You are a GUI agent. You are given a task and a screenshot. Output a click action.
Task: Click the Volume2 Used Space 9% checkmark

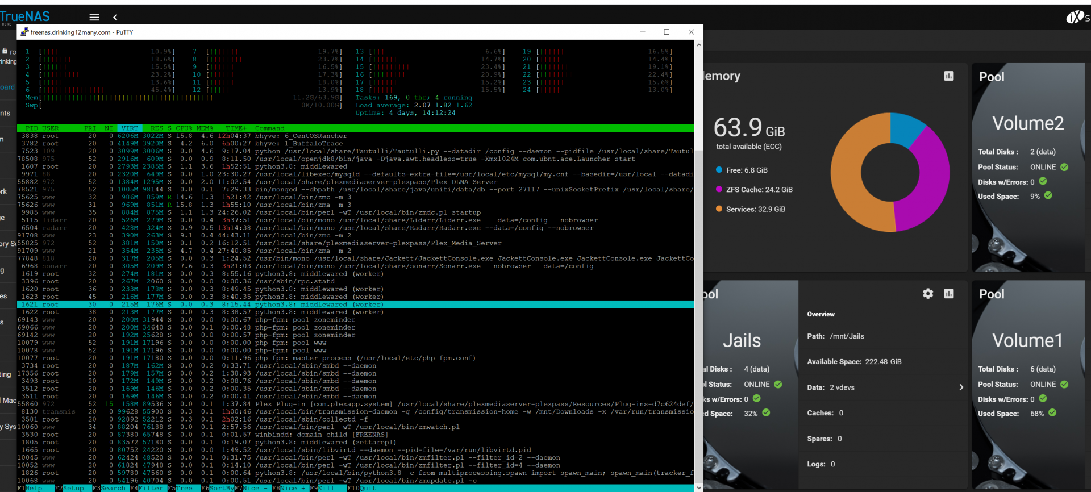pyautogui.click(x=1048, y=195)
